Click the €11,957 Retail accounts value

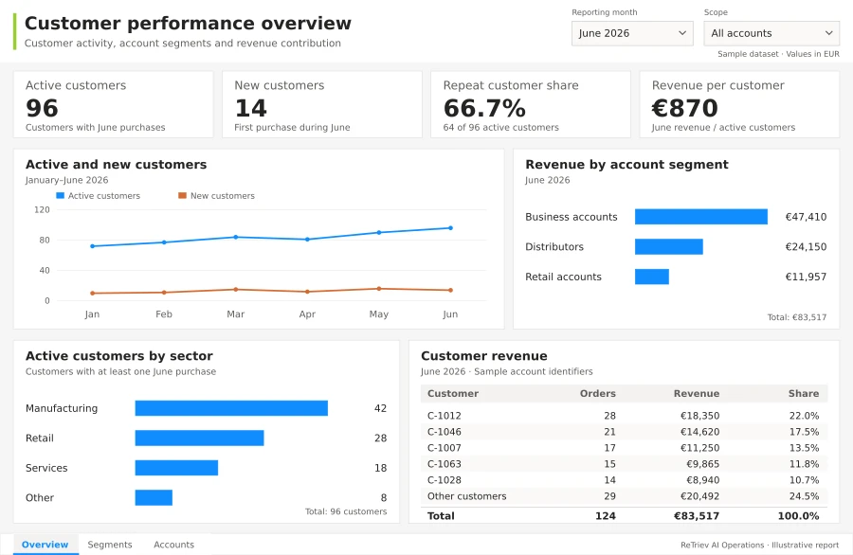(x=806, y=277)
